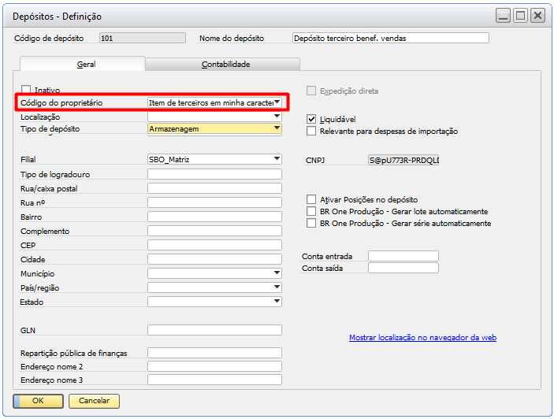
Task: Open Mostrar localização no navegador da web
Action: click(422, 338)
